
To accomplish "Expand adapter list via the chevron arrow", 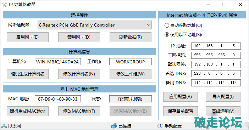I will click(149, 25).
